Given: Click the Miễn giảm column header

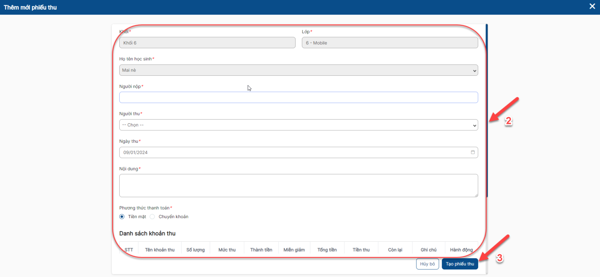Looking at the screenshot, I should click(x=294, y=250).
